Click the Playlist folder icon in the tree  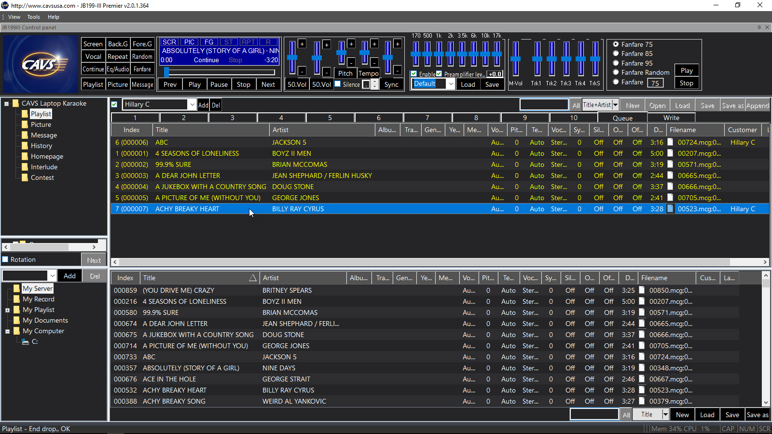click(x=25, y=114)
